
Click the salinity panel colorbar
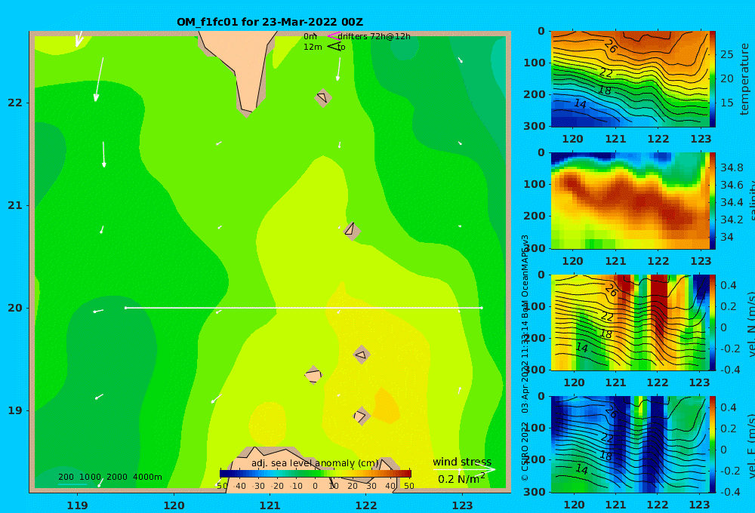click(x=713, y=201)
